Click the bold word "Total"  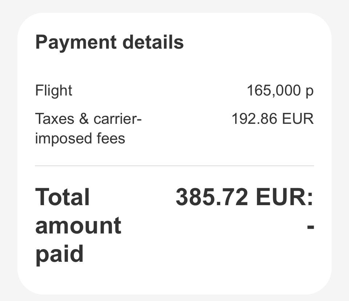coord(63,197)
